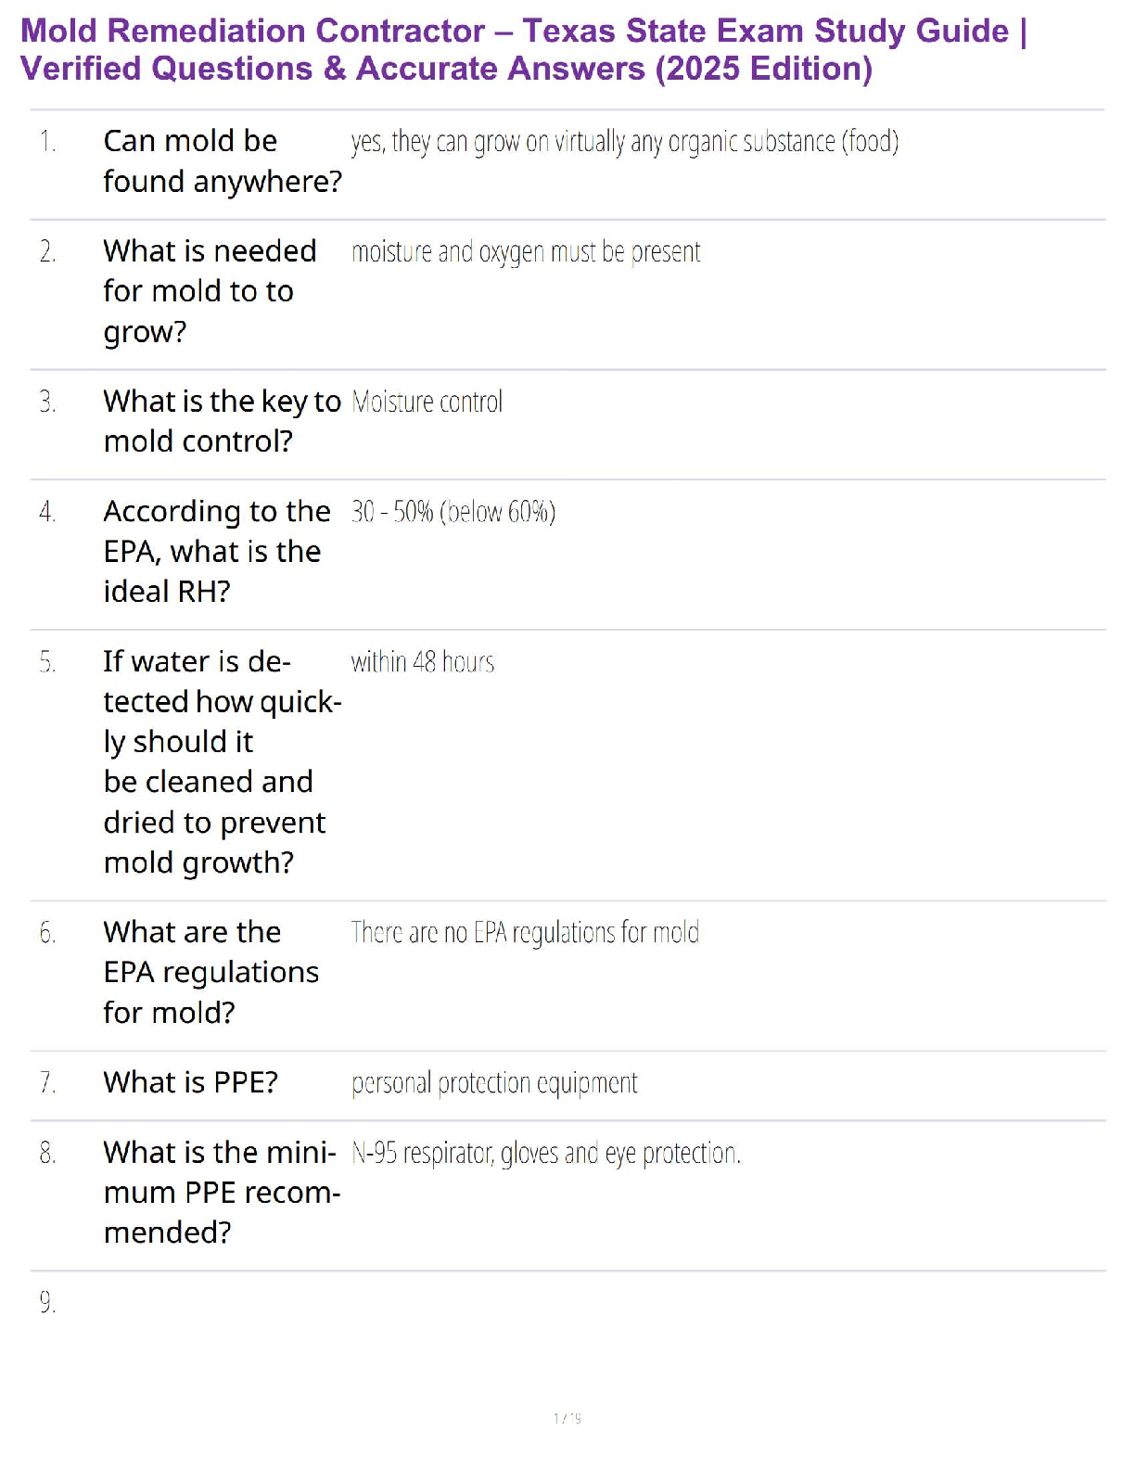Select 'What is needed for mold to grow?'
Image resolution: width=1135 pixels, height=1469 pixels.
(x=210, y=291)
